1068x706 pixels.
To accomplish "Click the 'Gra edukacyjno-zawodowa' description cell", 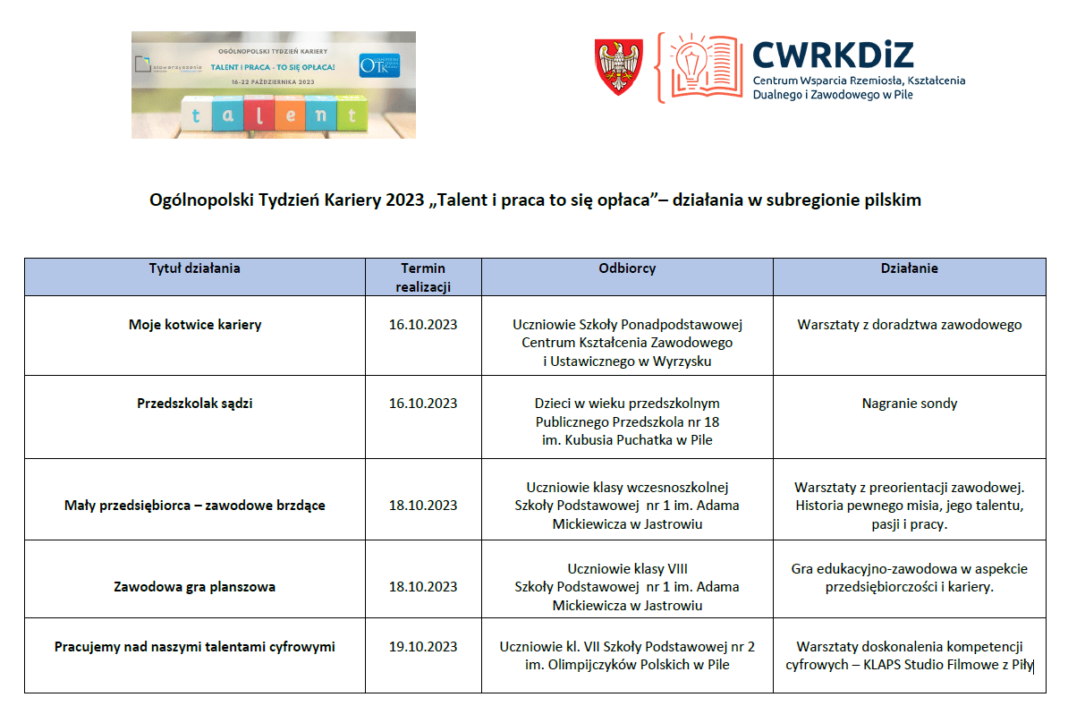I will [x=909, y=578].
